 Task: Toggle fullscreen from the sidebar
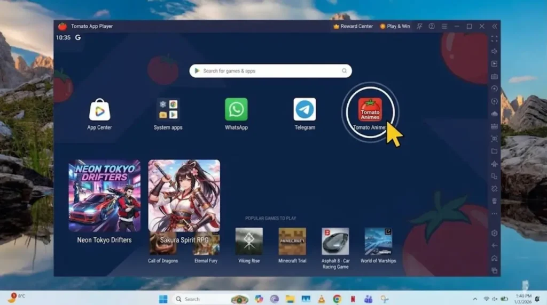click(x=494, y=38)
